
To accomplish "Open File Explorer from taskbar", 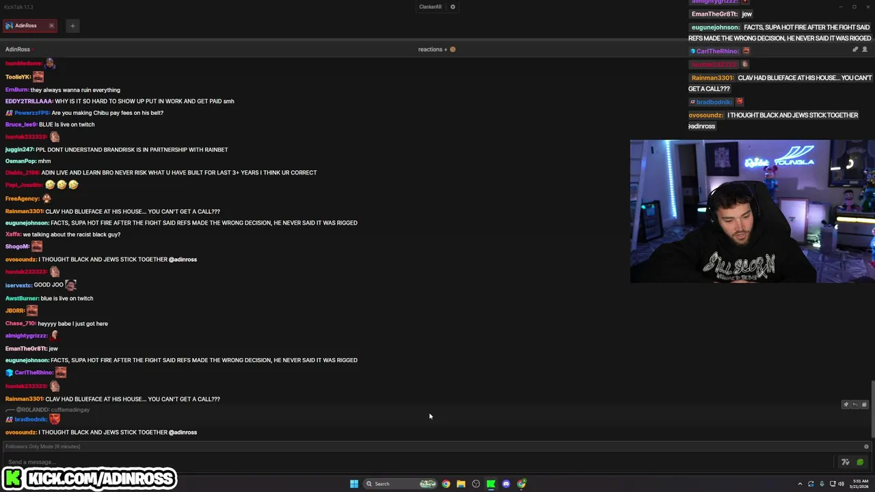I will (461, 484).
